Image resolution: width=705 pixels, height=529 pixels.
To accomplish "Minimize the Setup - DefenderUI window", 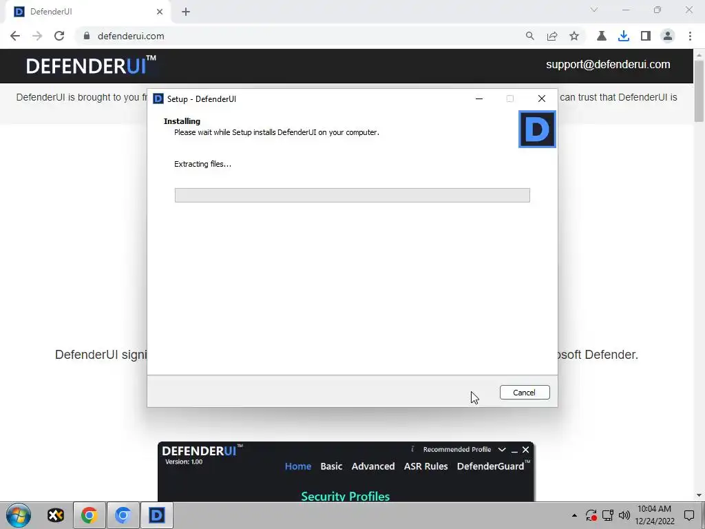I will 479,98.
